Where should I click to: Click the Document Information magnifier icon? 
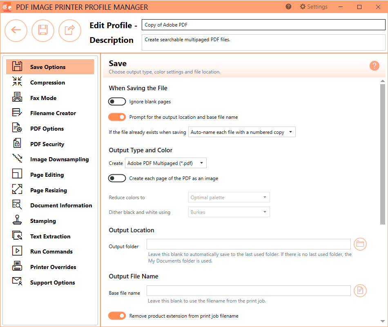(17, 204)
